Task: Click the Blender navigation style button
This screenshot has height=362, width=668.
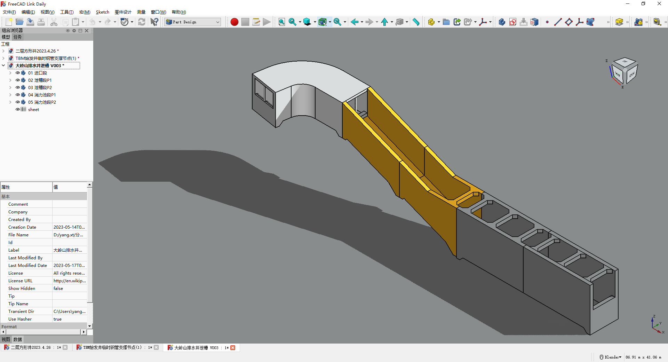Action: coord(611,357)
